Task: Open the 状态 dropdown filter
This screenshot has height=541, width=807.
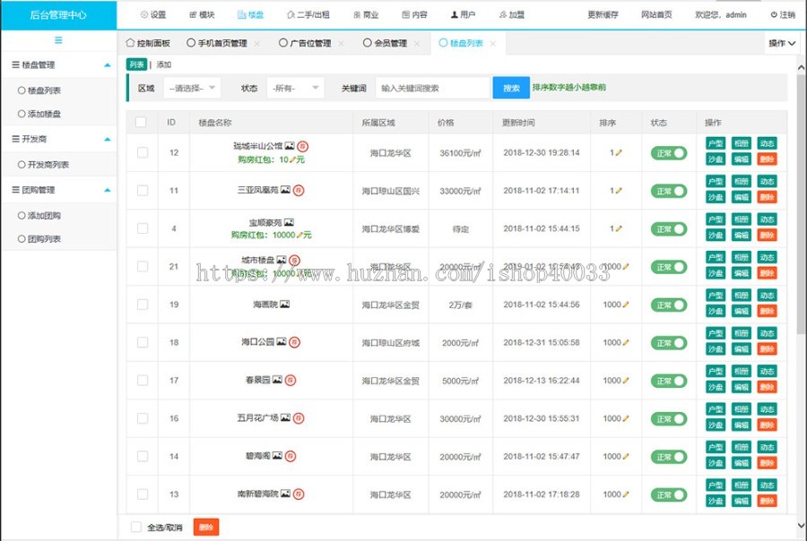Action: coord(296,88)
